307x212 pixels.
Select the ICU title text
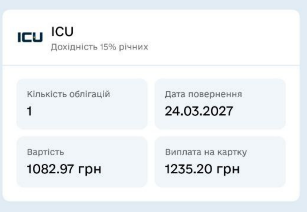point(61,32)
